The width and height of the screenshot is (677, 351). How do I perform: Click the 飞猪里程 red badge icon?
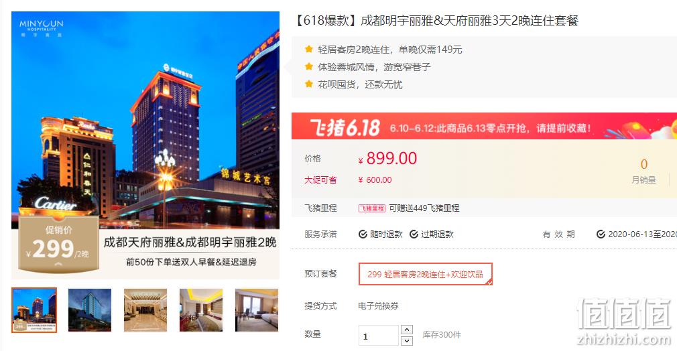(x=372, y=208)
